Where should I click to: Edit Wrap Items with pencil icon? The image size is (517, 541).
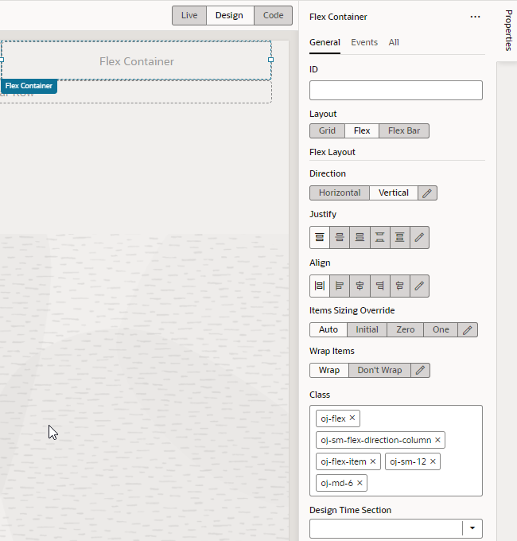pyautogui.click(x=420, y=370)
